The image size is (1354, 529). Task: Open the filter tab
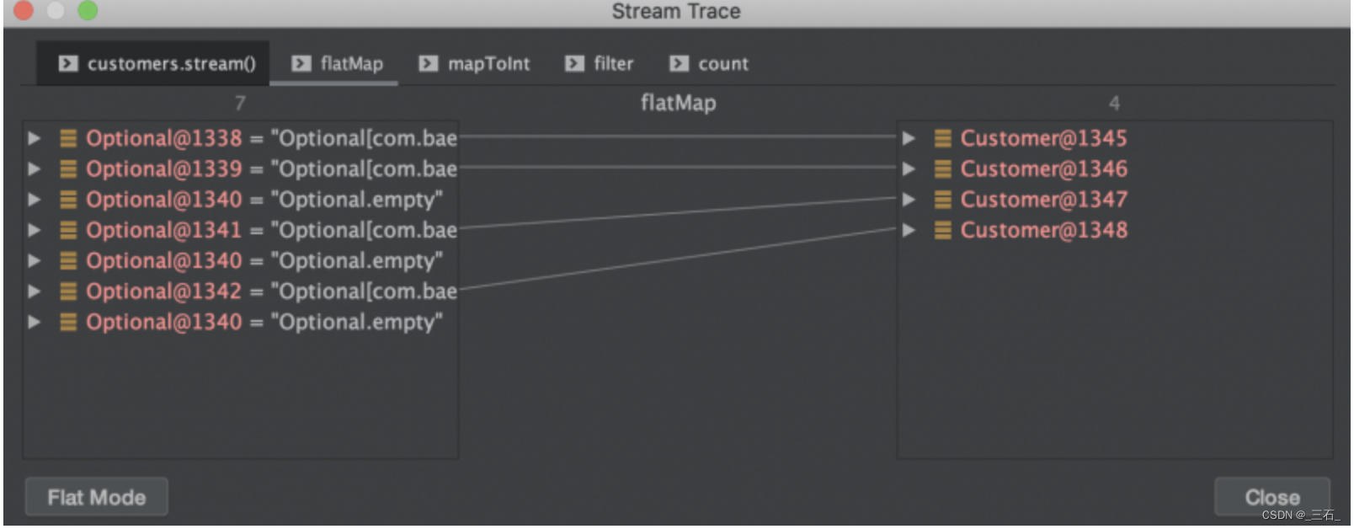click(599, 63)
